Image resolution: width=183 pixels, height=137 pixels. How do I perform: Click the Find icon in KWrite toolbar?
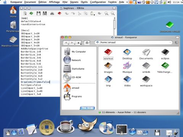(x=100, y=13)
